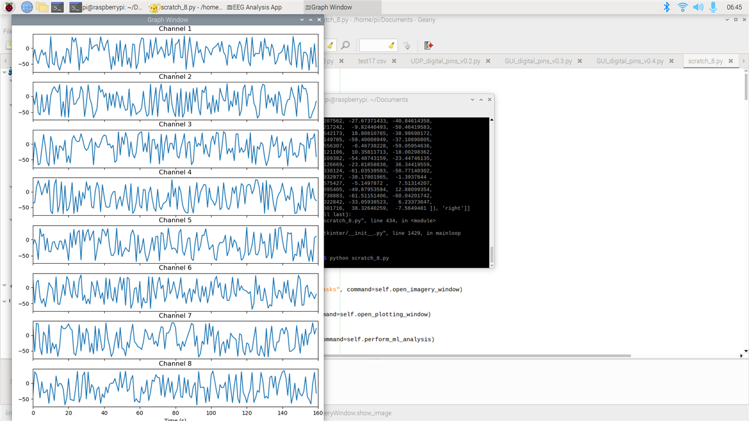The width and height of the screenshot is (749, 421).
Task: Click inside the Channel 4 plot
Action: pyautogui.click(x=175, y=196)
